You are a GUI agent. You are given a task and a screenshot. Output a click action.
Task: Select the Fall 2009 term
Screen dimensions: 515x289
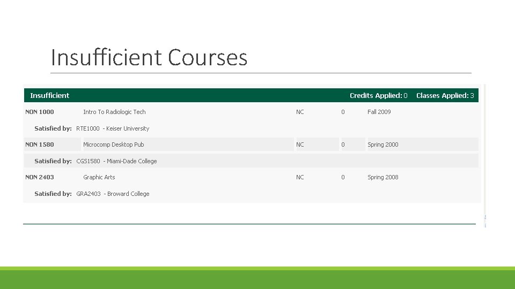pyautogui.click(x=379, y=112)
